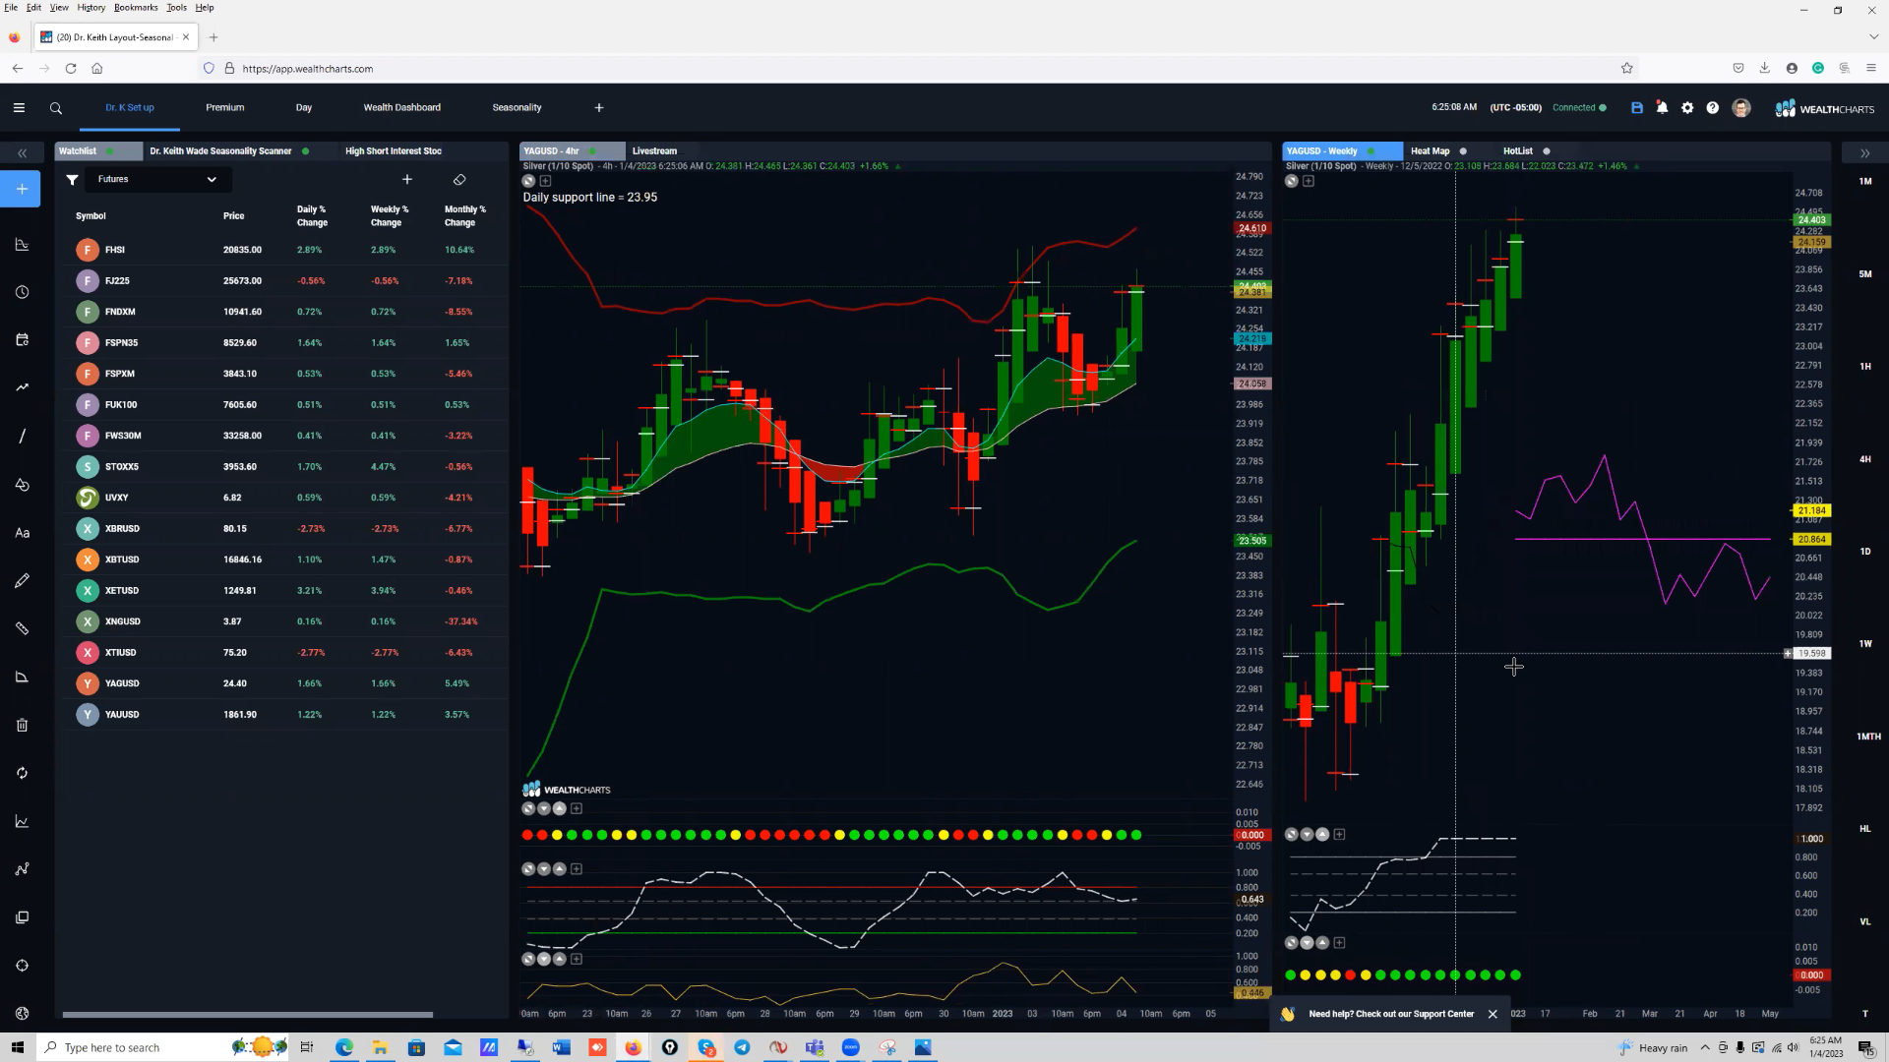Add a symbol with the watchlist plus icon
Screen dimensions: 1889x1062
tap(407, 180)
